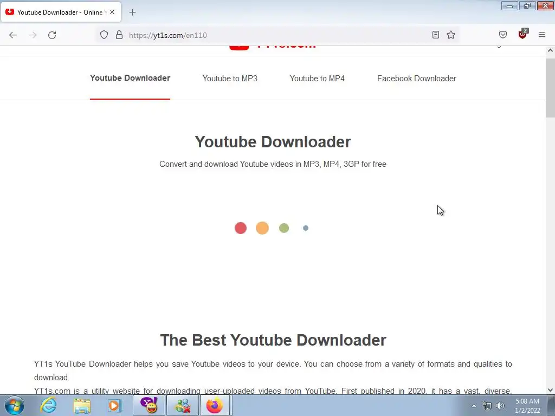Open the Youtube to MP4 tab
Viewport: 555px width, 416px height.
coord(317,79)
